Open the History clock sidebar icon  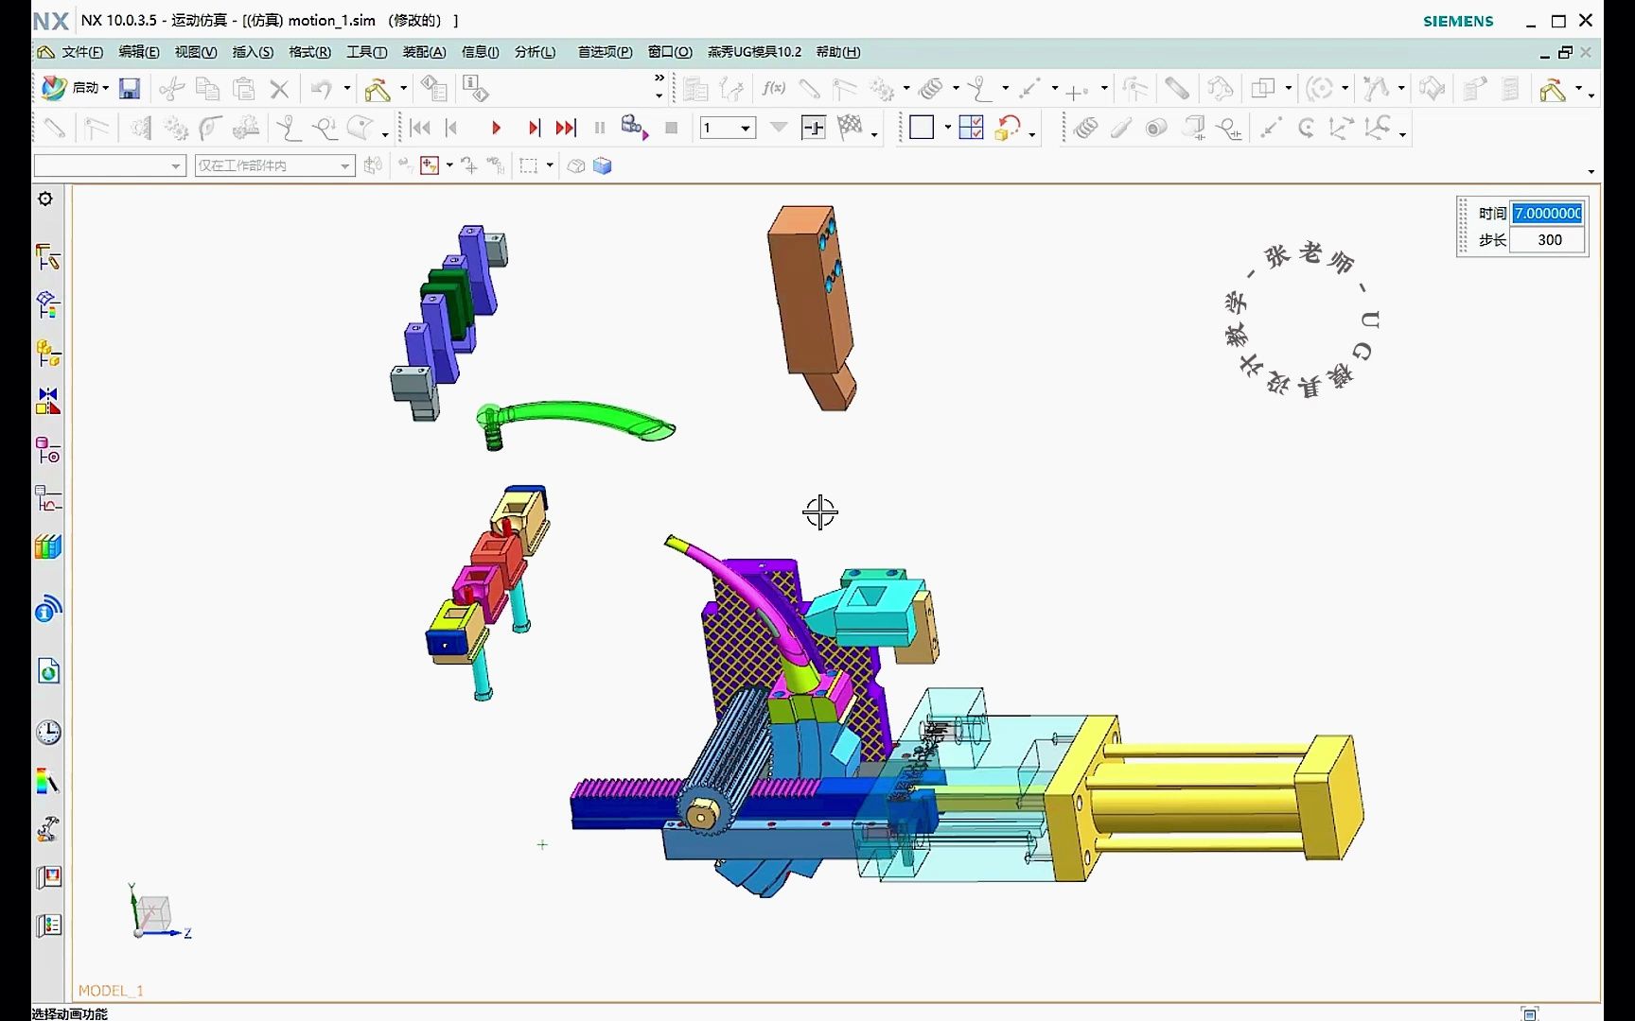(x=48, y=732)
